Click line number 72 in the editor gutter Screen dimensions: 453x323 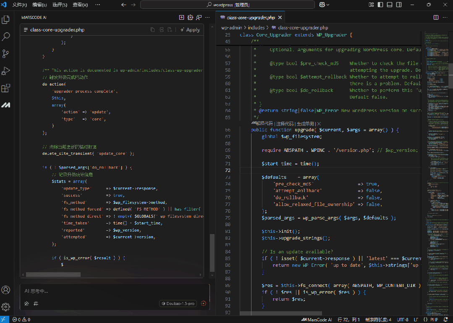tap(228, 170)
